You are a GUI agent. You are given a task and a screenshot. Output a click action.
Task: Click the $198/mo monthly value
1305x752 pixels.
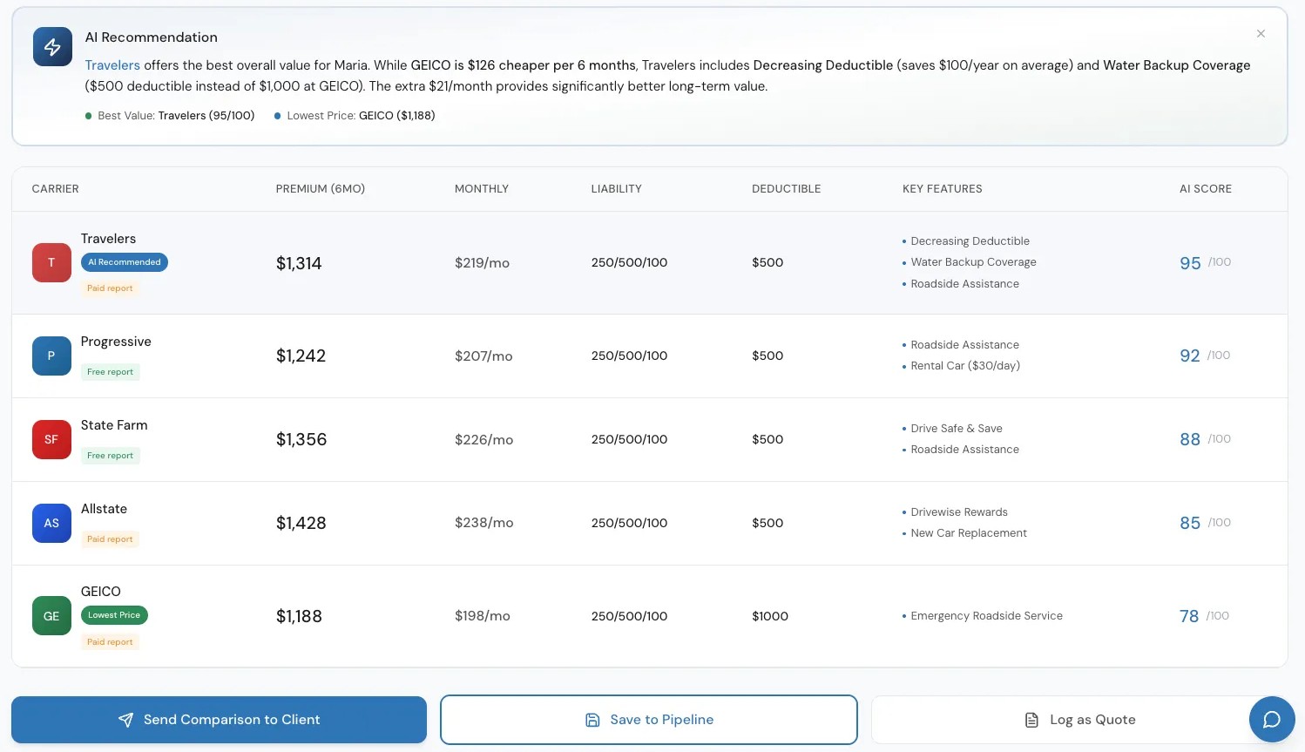click(x=483, y=616)
